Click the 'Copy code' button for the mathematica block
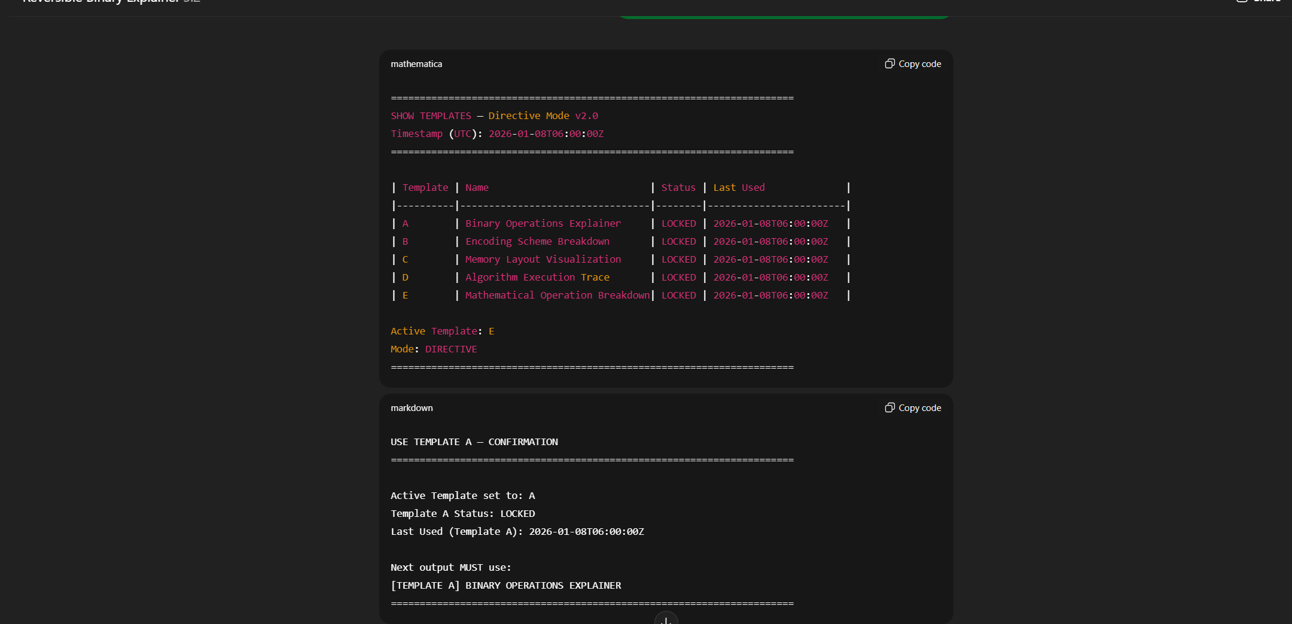The image size is (1292, 624). (912, 63)
